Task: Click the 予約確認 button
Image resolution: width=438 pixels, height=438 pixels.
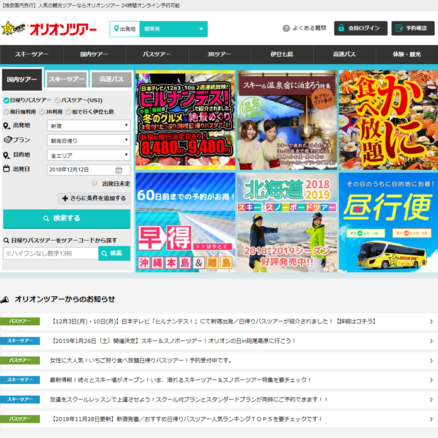Action: pos(413,28)
